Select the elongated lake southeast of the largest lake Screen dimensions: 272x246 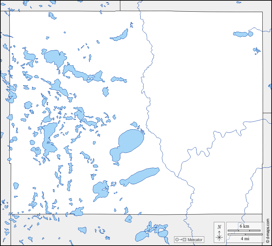[x=141, y=175]
